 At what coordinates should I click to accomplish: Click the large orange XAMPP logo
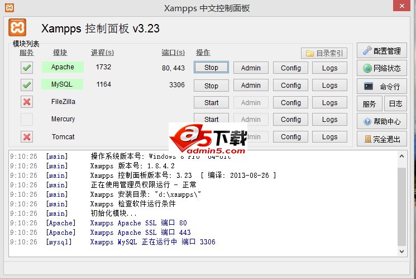[17, 27]
